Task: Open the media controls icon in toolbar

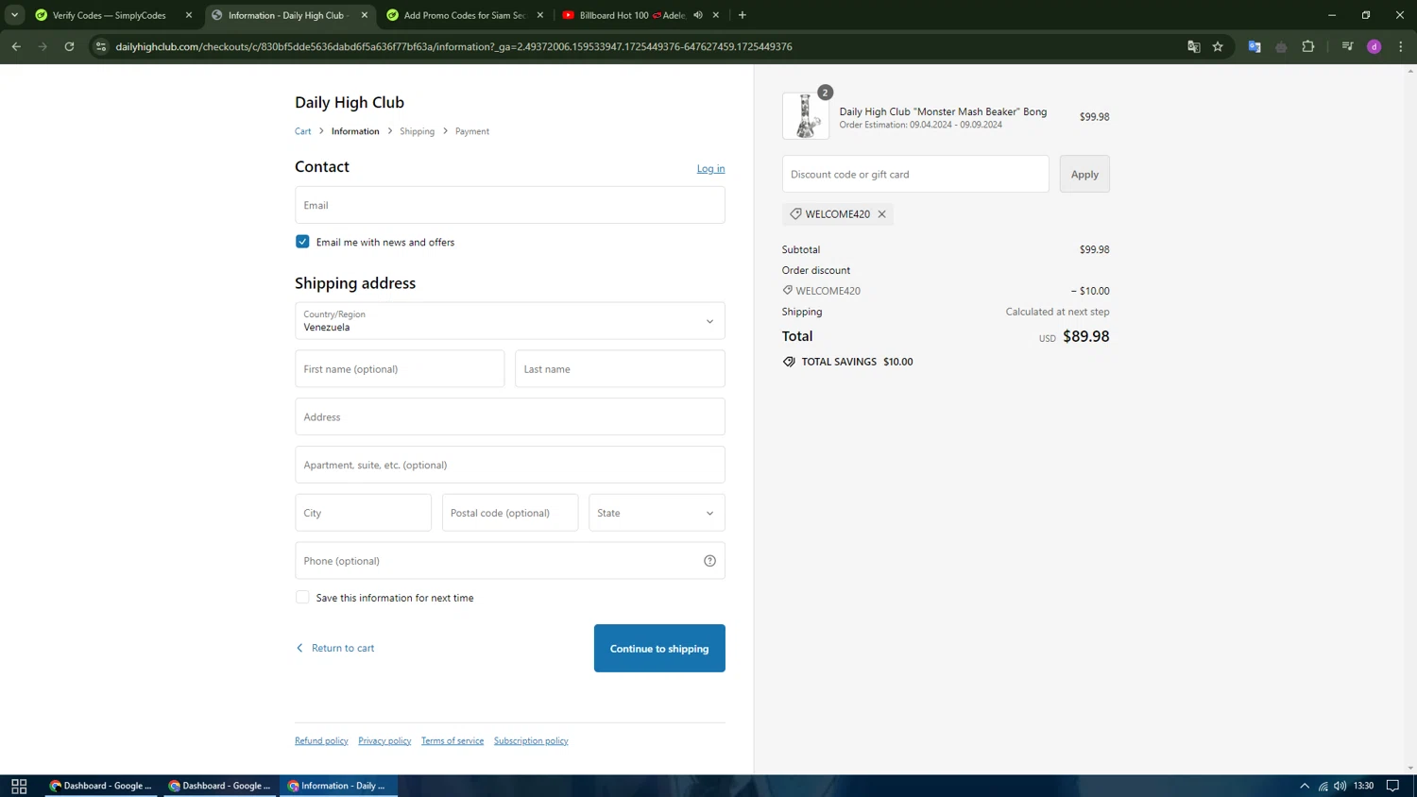Action: 1348,46
